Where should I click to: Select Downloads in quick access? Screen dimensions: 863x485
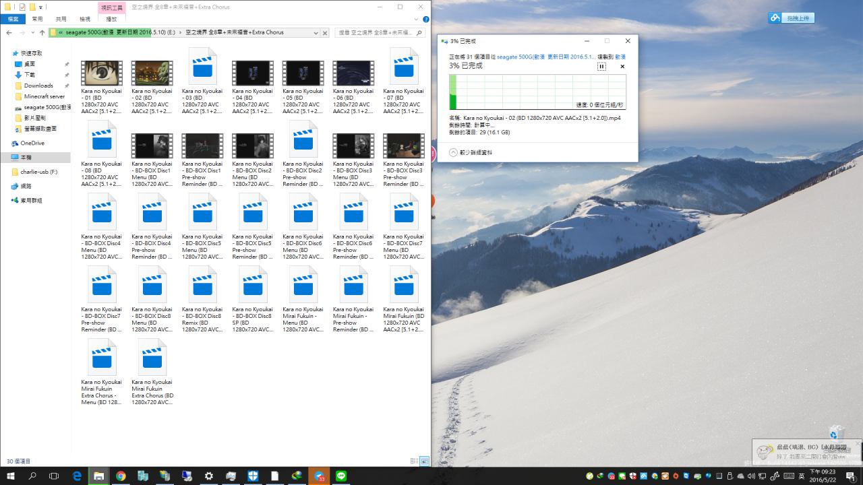38,86
